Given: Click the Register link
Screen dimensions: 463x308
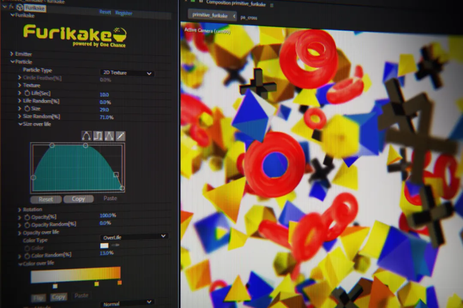Looking at the screenshot, I should tap(124, 13).
